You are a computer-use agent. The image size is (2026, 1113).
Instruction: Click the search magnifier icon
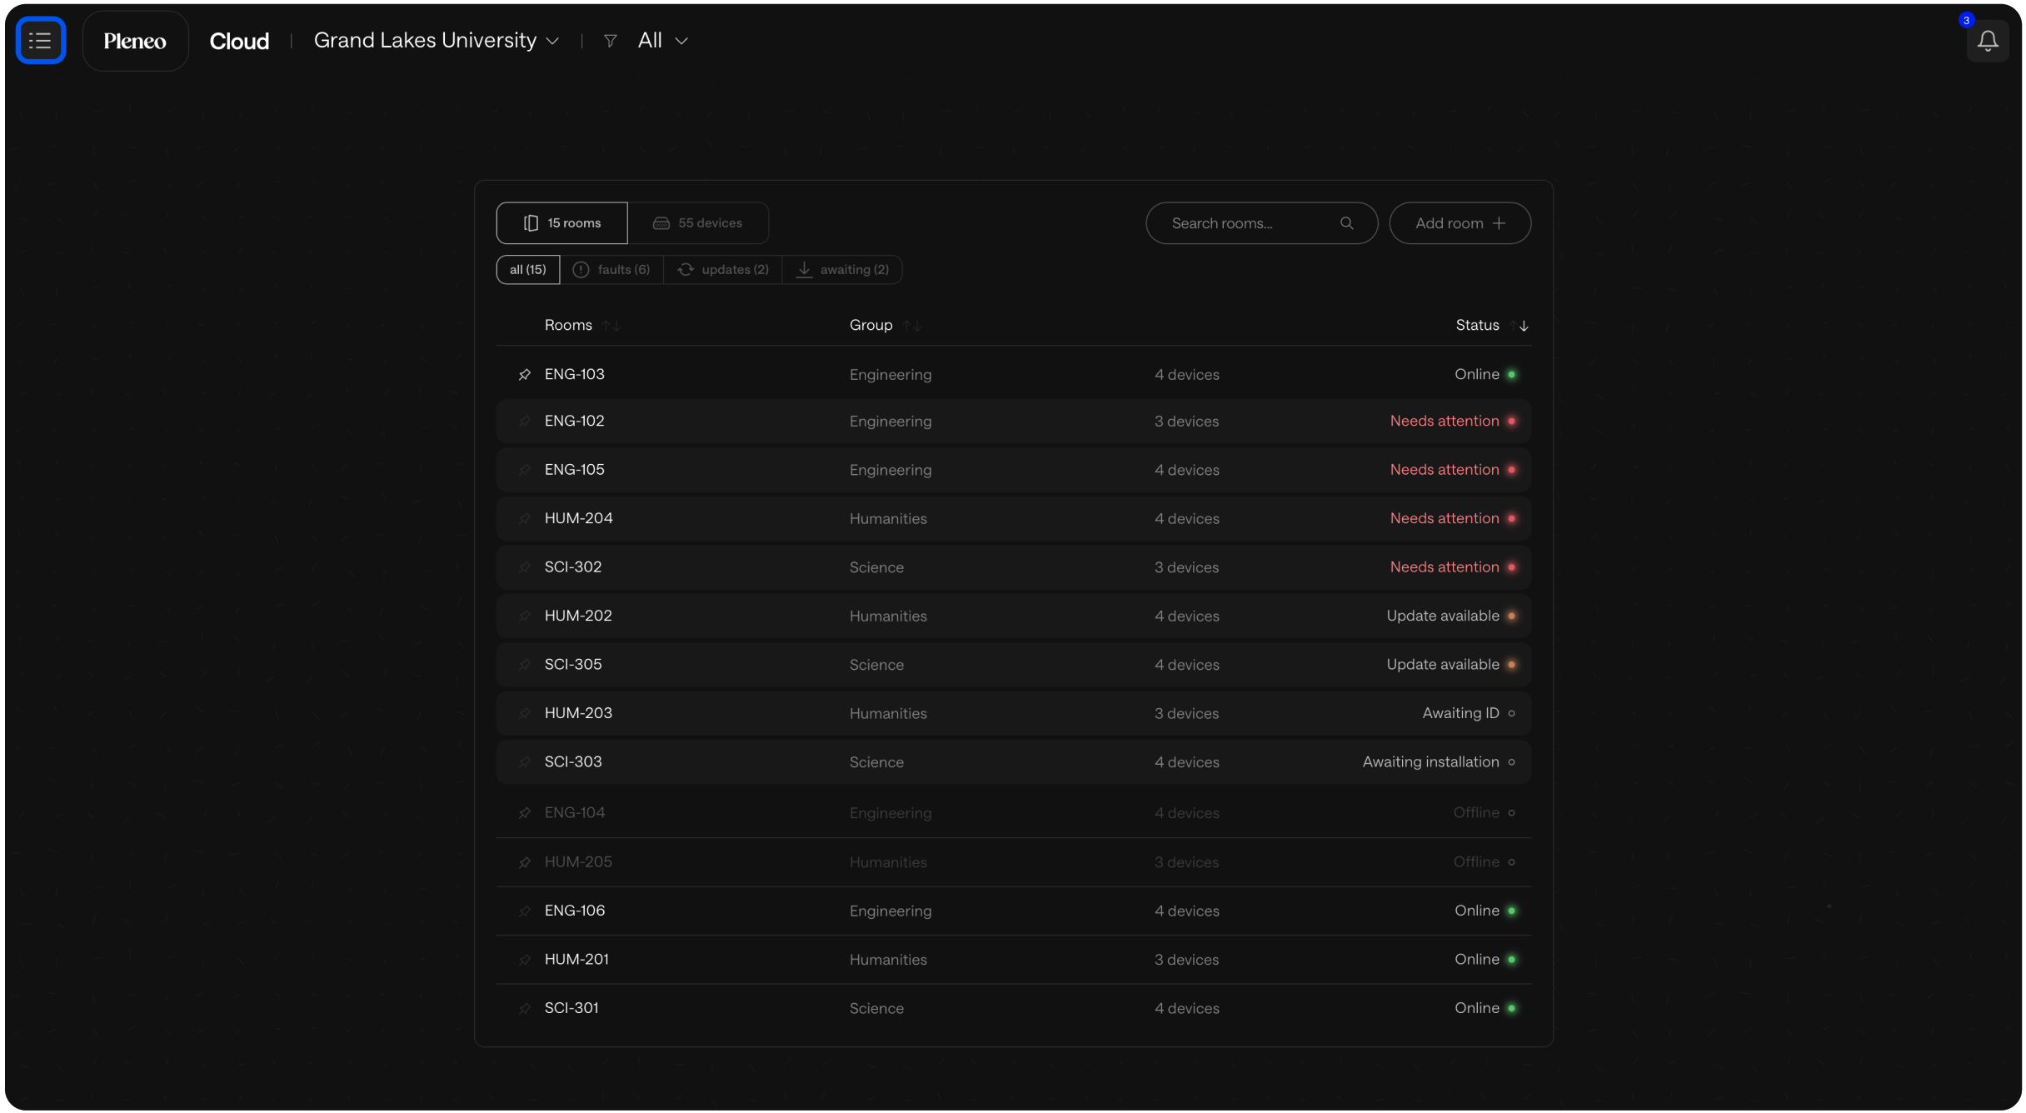[1346, 223]
